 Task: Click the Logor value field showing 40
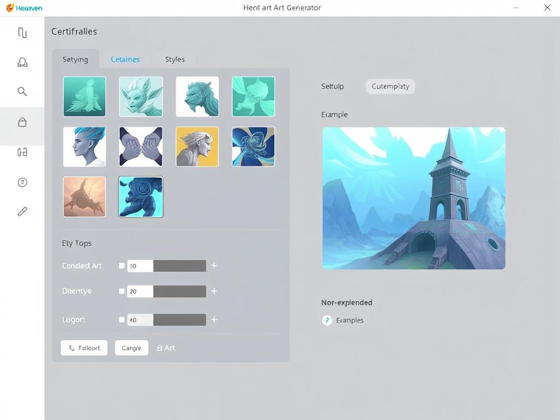point(141,319)
